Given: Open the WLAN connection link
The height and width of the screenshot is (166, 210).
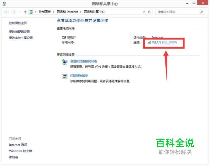Looking at the screenshot, I should (x=164, y=43).
